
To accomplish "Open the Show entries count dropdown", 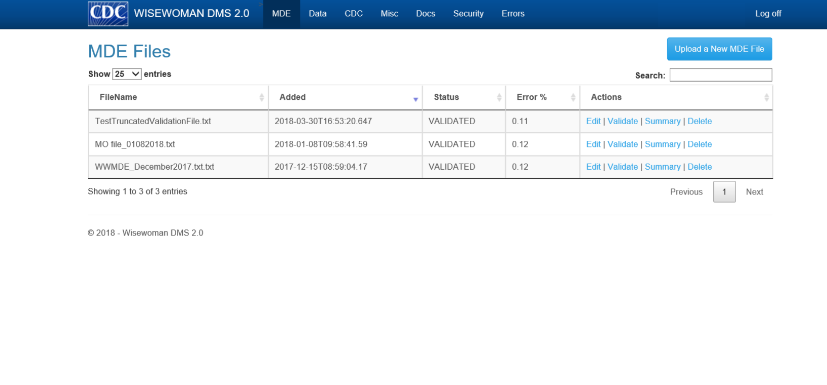I will pos(126,74).
